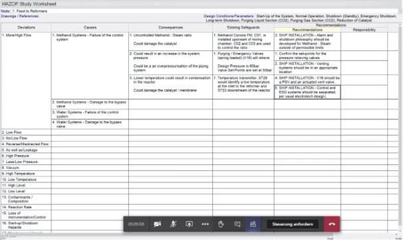Viewport: 403px width, 240px height.
Task: Turn on camera in meeting toolbar
Action: (158, 224)
